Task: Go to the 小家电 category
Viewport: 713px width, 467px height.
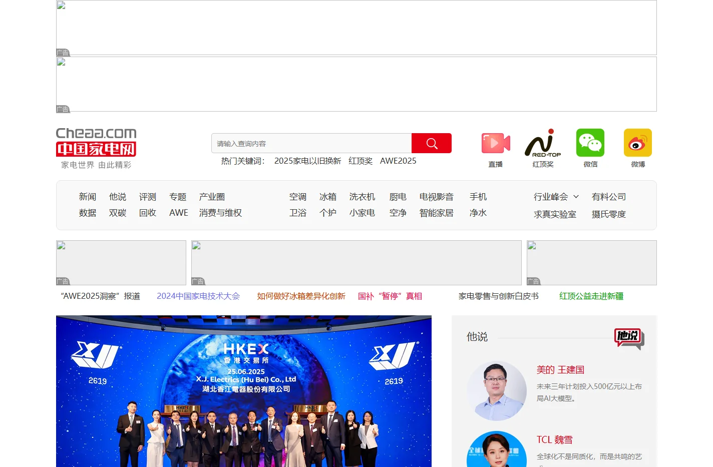Action: [362, 213]
